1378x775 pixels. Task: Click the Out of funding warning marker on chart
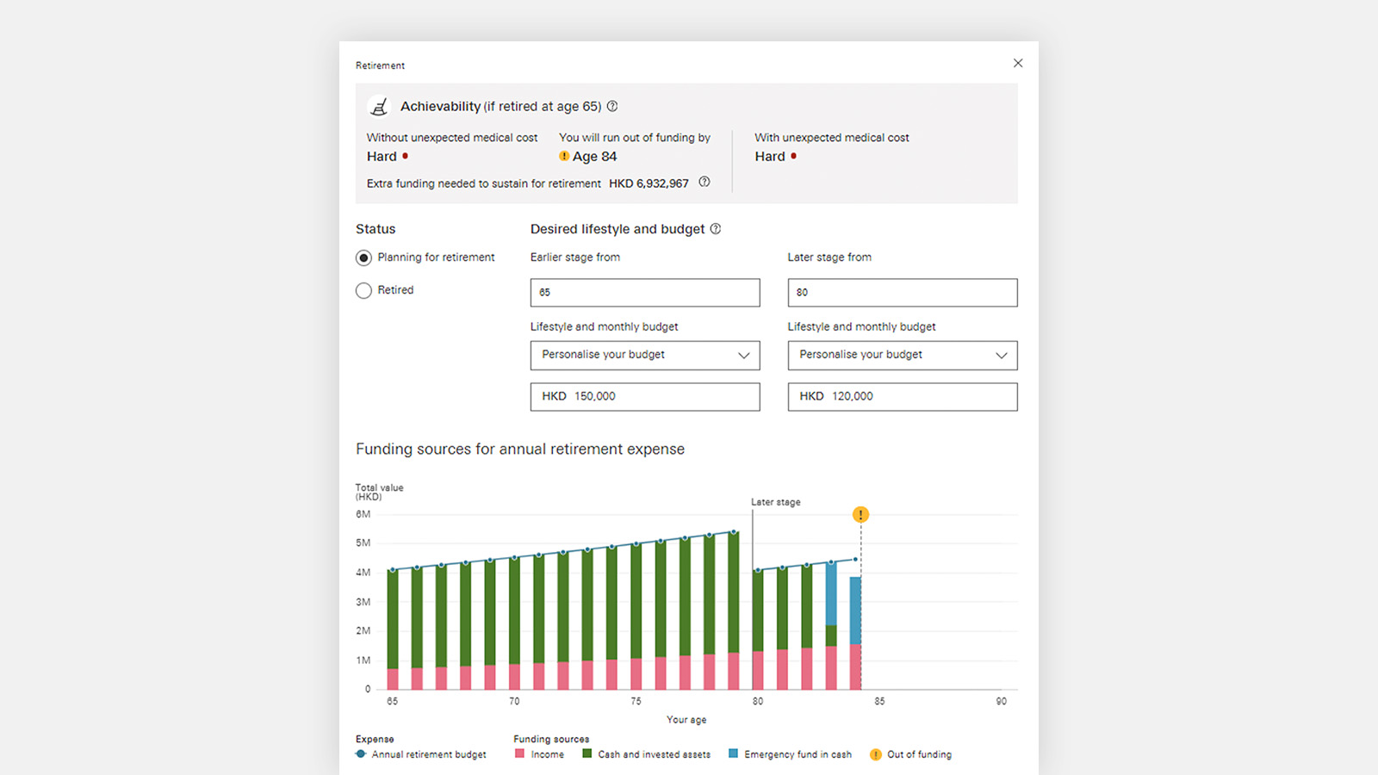click(860, 514)
